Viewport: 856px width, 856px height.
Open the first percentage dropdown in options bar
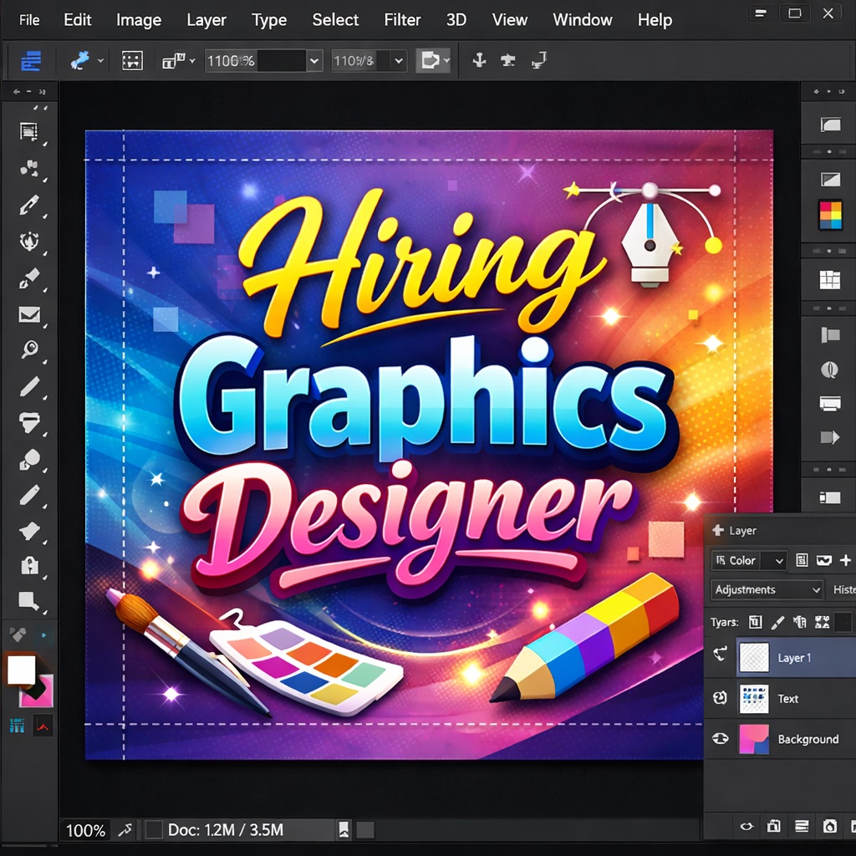314,60
